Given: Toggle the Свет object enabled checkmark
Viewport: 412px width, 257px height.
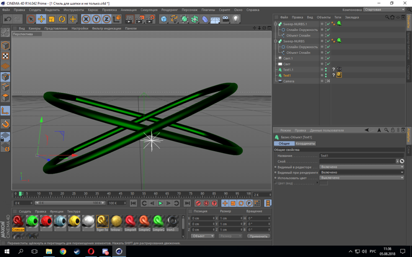Looking at the screenshot, I should [x=328, y=64].
